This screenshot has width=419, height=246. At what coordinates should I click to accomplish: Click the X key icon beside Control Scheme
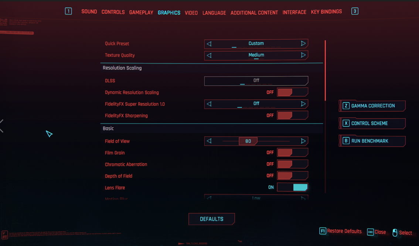tap(346, 123)
